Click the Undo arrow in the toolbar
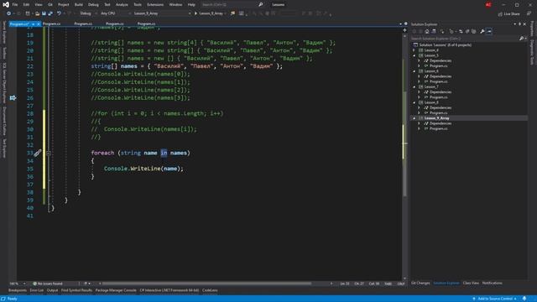The height and width of the screenshot is (302, 537). click(59, 13)
